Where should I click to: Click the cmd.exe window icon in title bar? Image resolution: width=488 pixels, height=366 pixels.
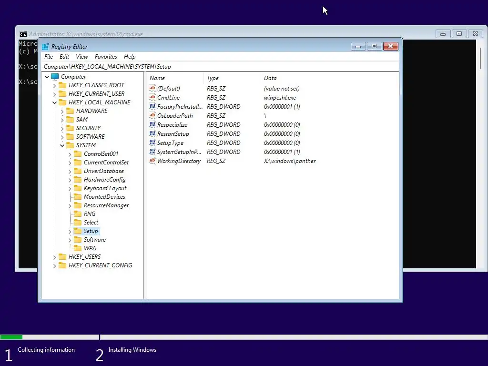click(x=23, y=34)
